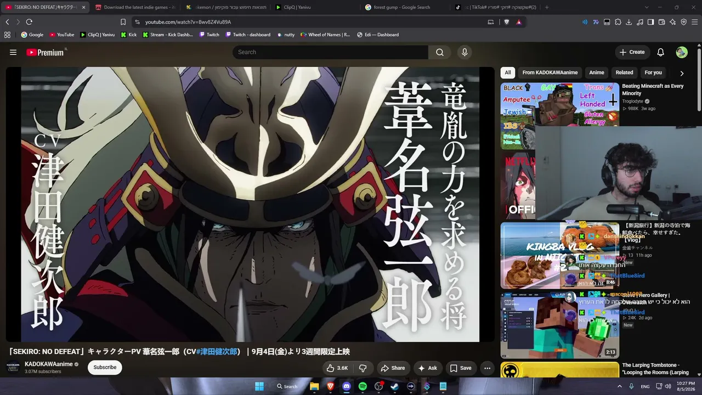This screenshot has width=702, height=395.
Task: Save the video to a playlist
Action: click(461, 368)
